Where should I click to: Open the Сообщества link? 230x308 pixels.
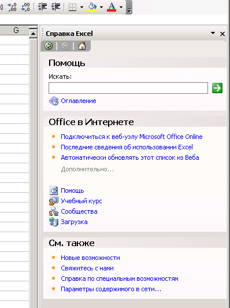point(79,211)
